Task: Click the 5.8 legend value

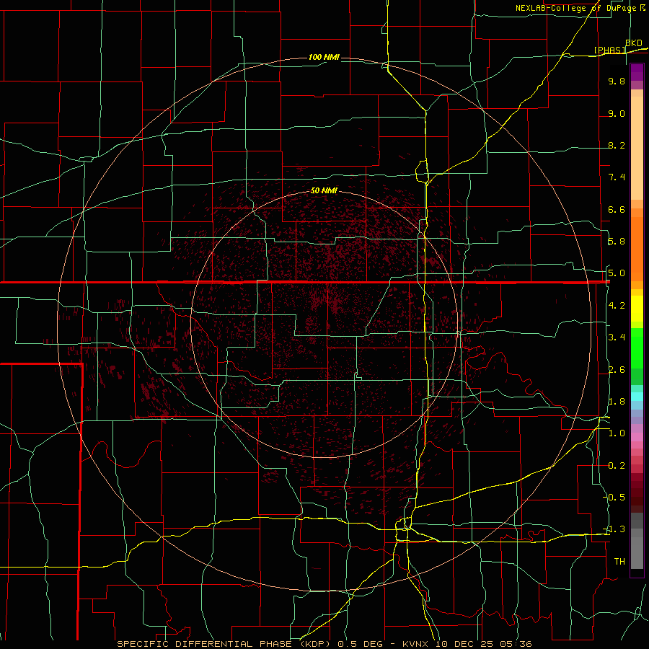Action: point(617,242)
